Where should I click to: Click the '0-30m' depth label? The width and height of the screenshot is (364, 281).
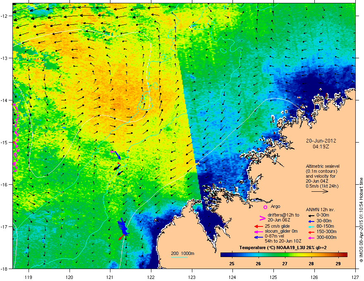[323, 215]
